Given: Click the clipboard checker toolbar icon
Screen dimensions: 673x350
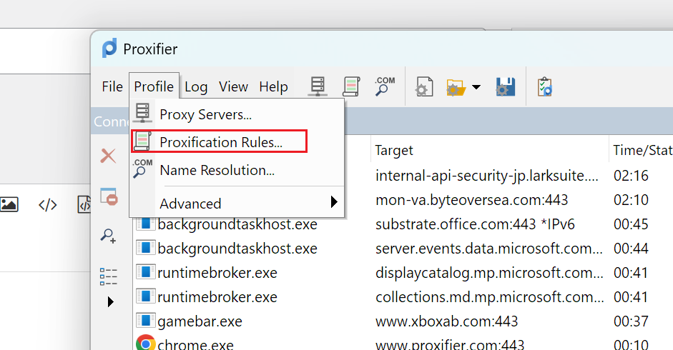Looking at the screenshot, I should click(545, 86).
